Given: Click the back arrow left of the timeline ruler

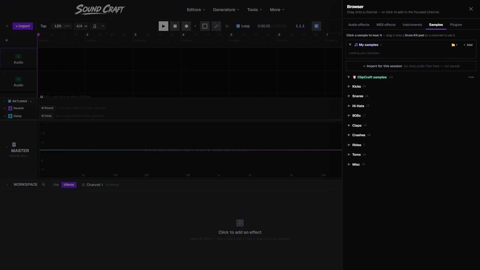Looking at the screenshot, I should pos(6,40).
